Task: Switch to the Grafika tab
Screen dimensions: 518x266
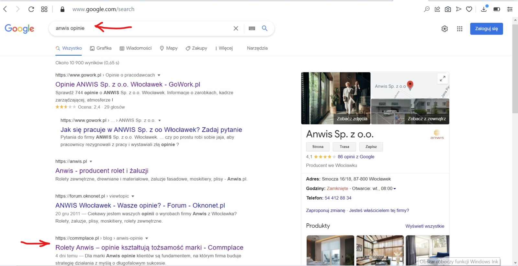Action: pos(101,48)
